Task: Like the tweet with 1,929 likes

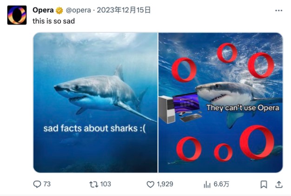Action: [x=150, y=184]
